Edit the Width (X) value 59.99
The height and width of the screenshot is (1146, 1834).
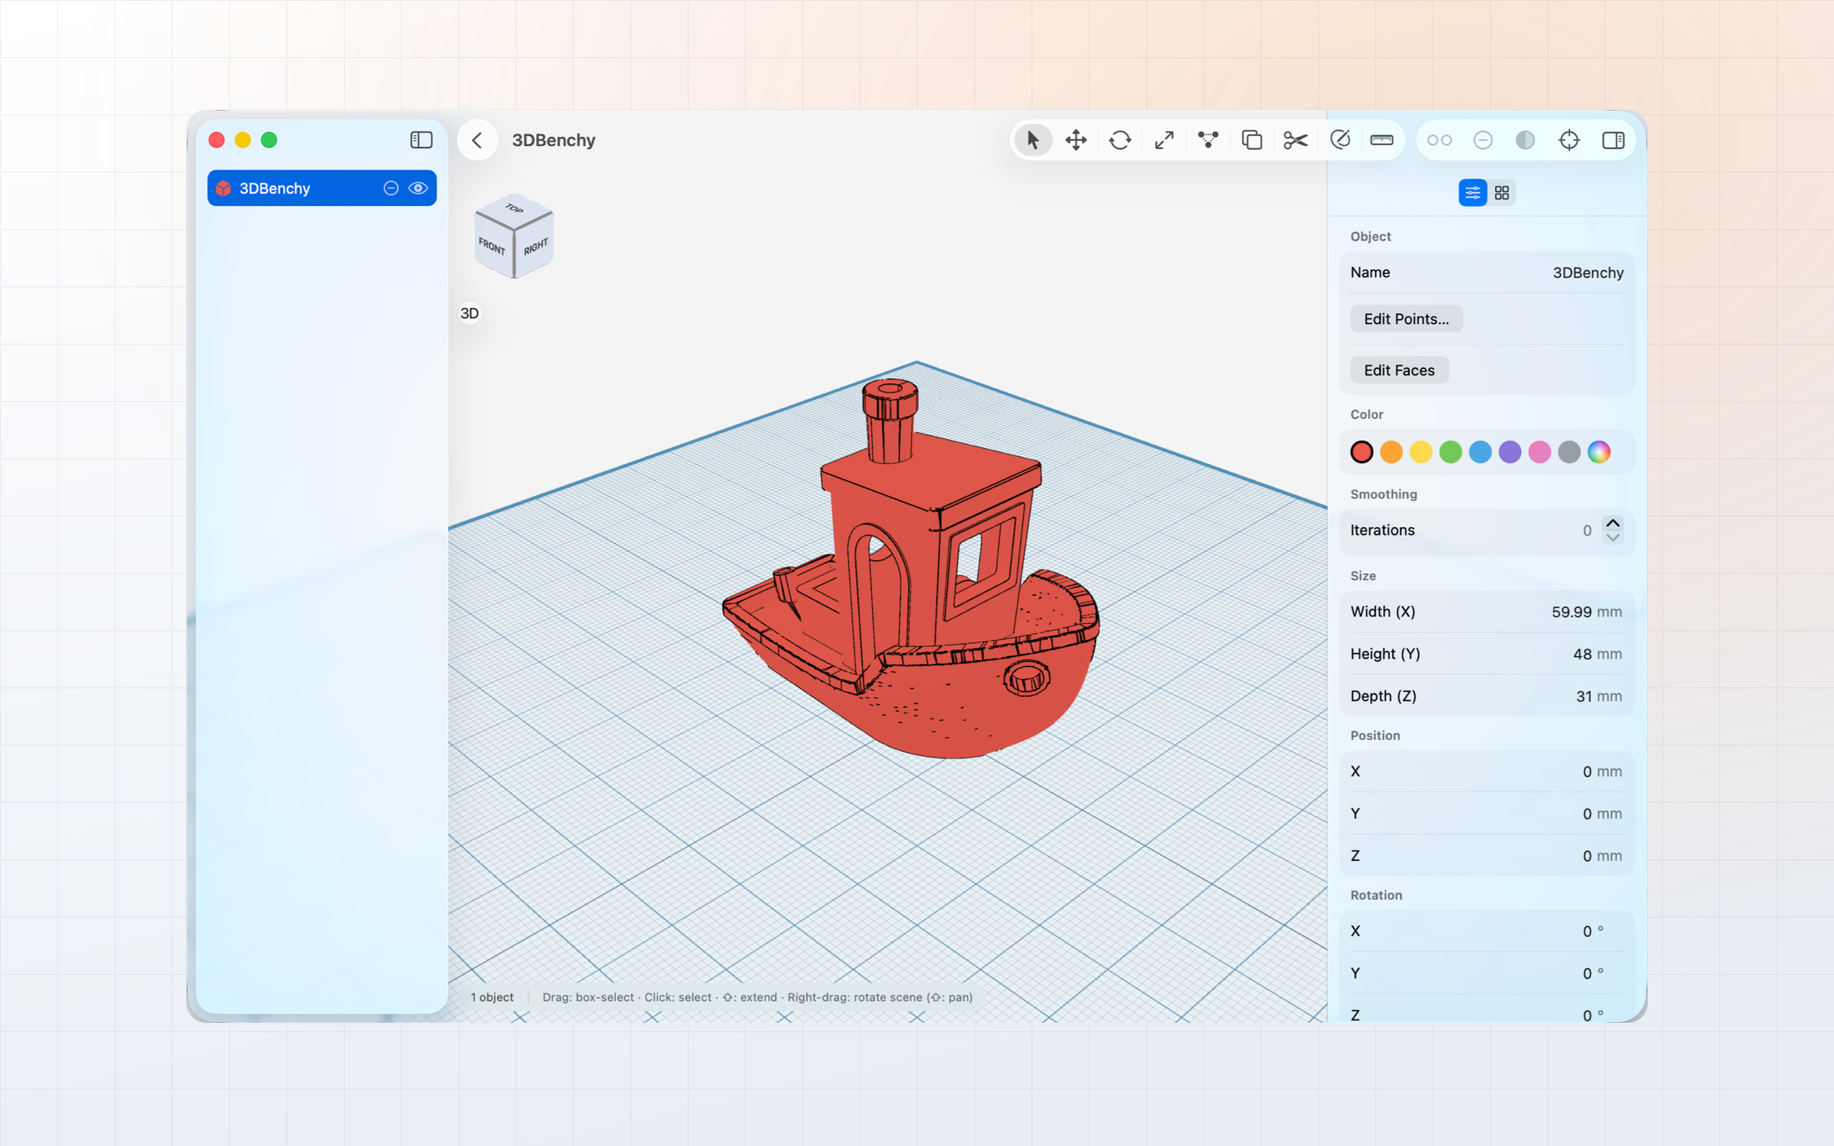[x=1571, y=612]
